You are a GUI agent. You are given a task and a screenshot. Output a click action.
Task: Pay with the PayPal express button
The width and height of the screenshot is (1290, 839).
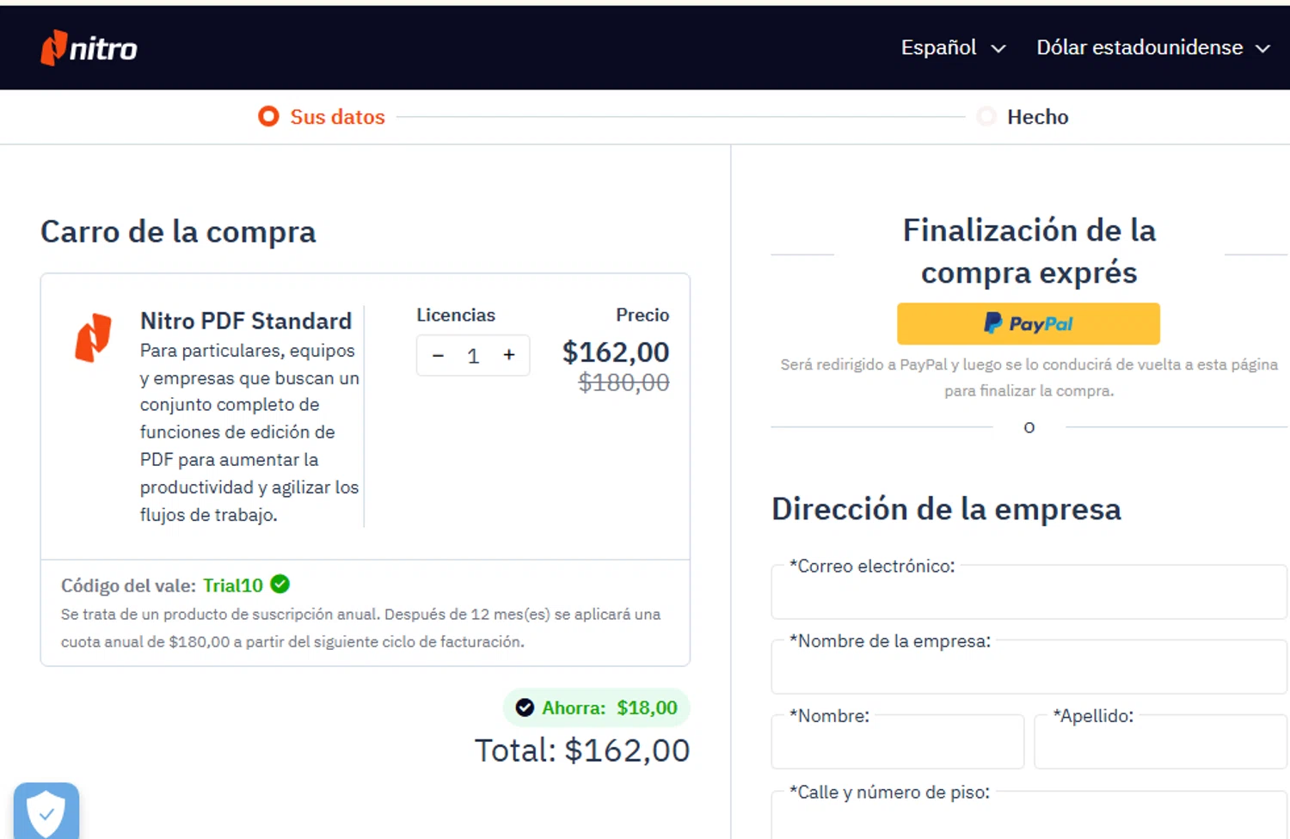[x=1028, y=324]
